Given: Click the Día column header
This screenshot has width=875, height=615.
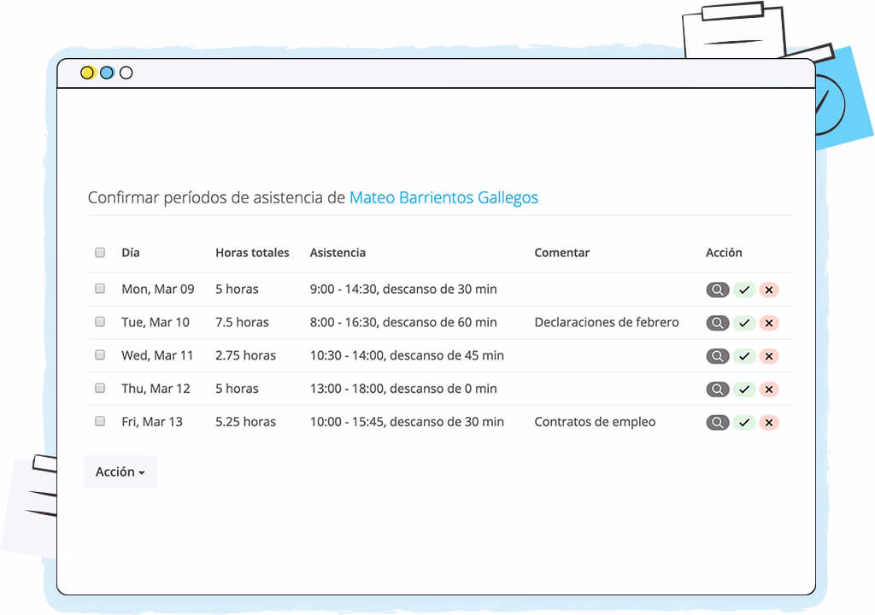Looking at the screenshot, I should tap(131, 253).
